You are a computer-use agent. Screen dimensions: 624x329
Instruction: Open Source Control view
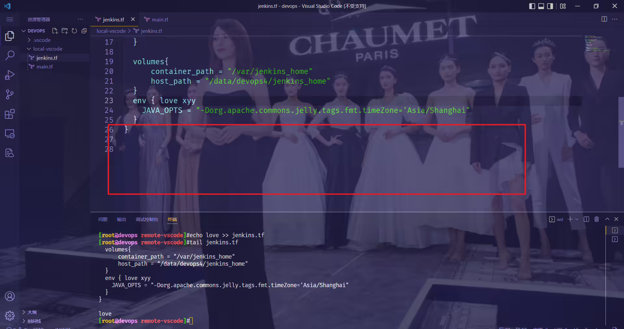tap(10, 94)
